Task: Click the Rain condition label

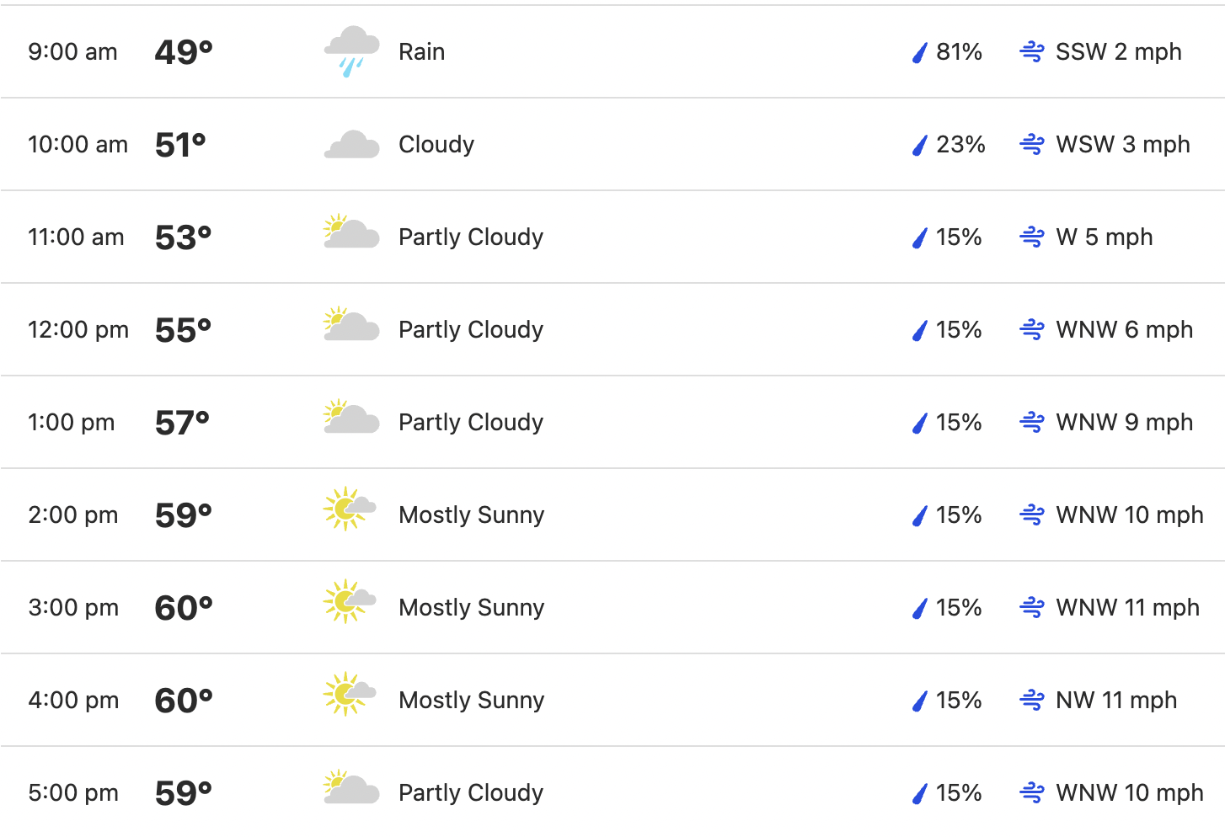Action: coord(421,51)
